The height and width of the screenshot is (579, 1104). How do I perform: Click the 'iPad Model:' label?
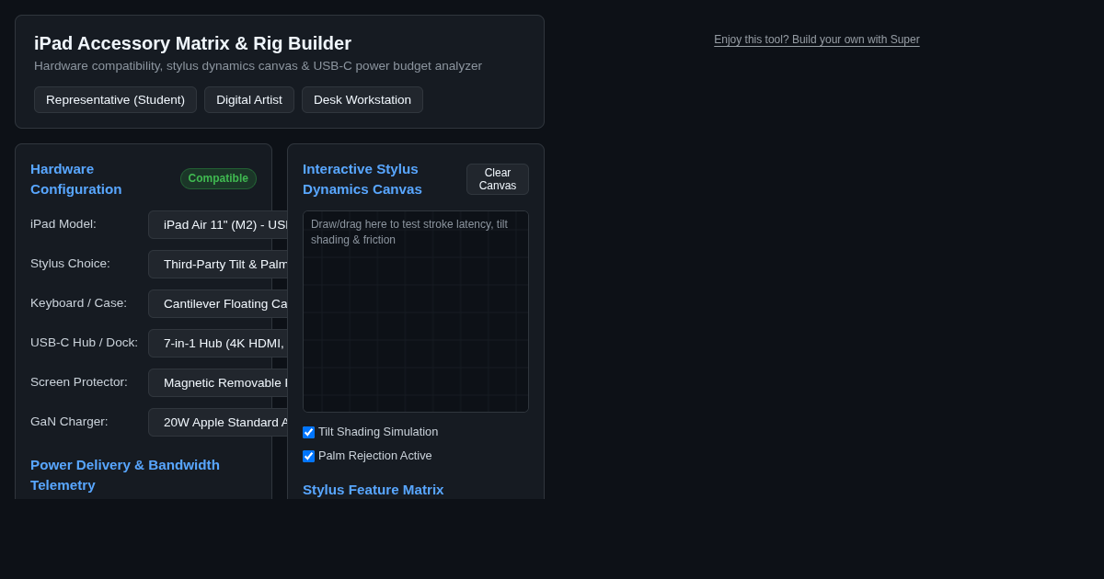pyautogui.click(x=63, y=224)
